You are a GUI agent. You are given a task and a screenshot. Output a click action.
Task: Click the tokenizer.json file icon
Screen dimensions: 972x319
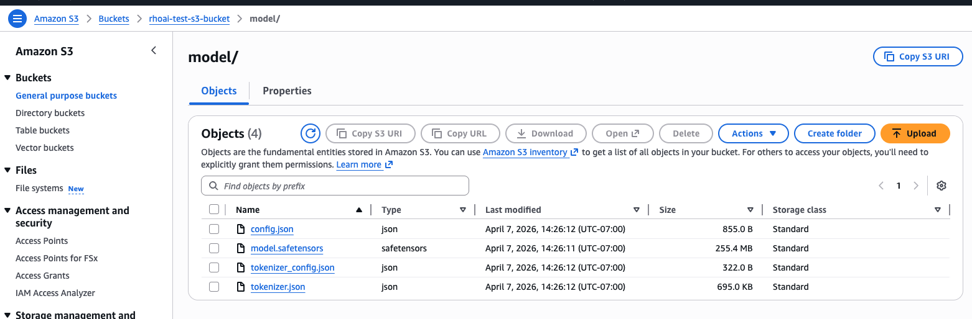241,287
